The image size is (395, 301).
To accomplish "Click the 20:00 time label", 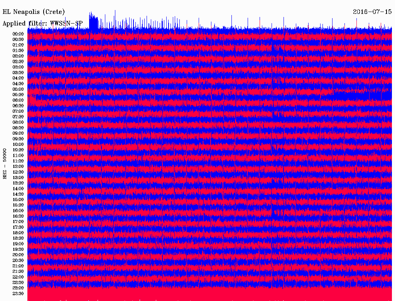I will (x=18, y=255).
